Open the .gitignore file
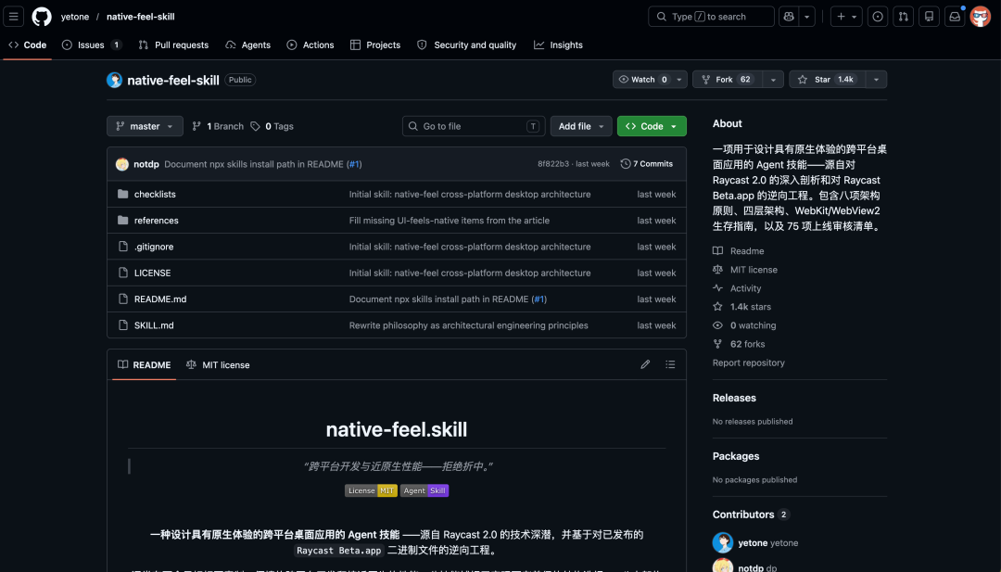 [154, 247]
